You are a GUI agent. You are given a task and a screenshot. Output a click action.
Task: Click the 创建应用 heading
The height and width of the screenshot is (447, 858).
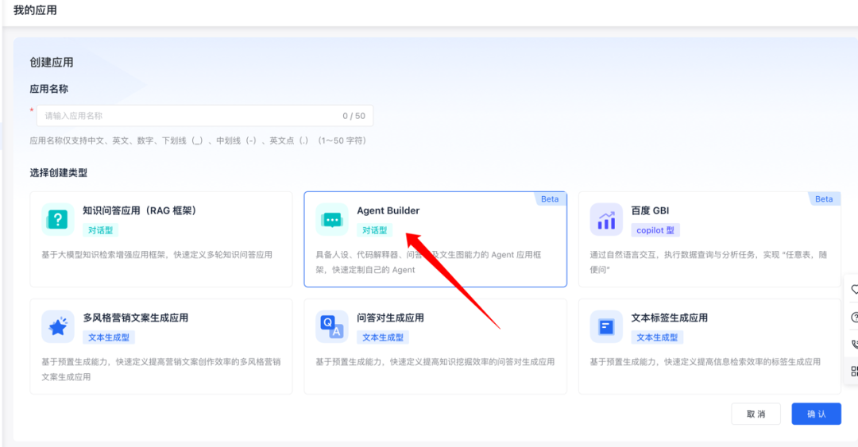(x=52, y=63)
